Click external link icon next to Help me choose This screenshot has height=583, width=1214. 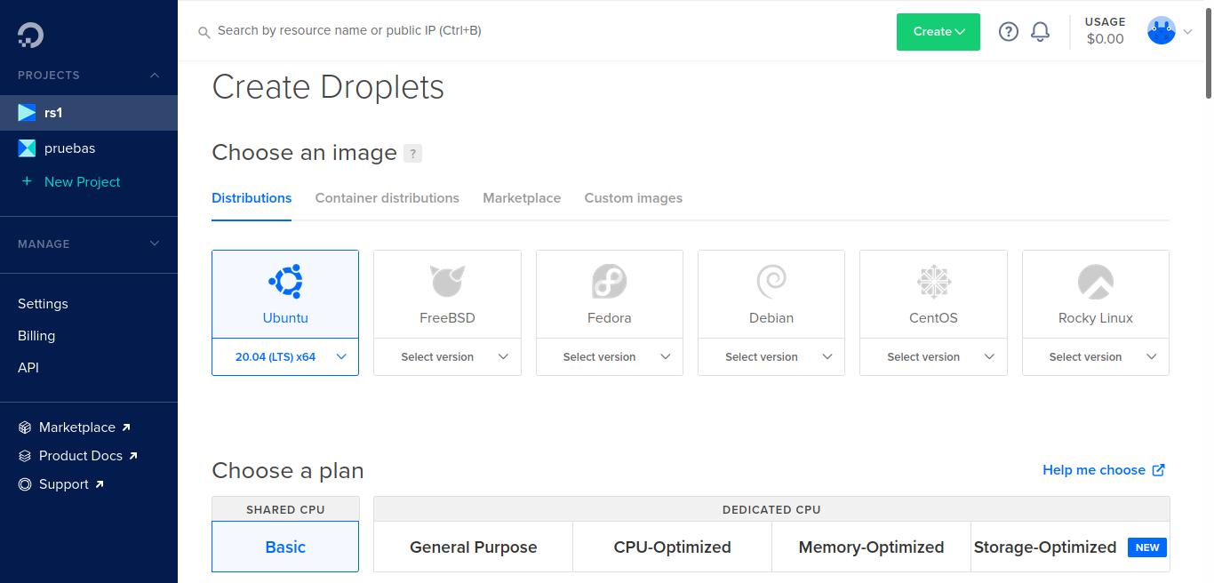(x=1159, y=470)
